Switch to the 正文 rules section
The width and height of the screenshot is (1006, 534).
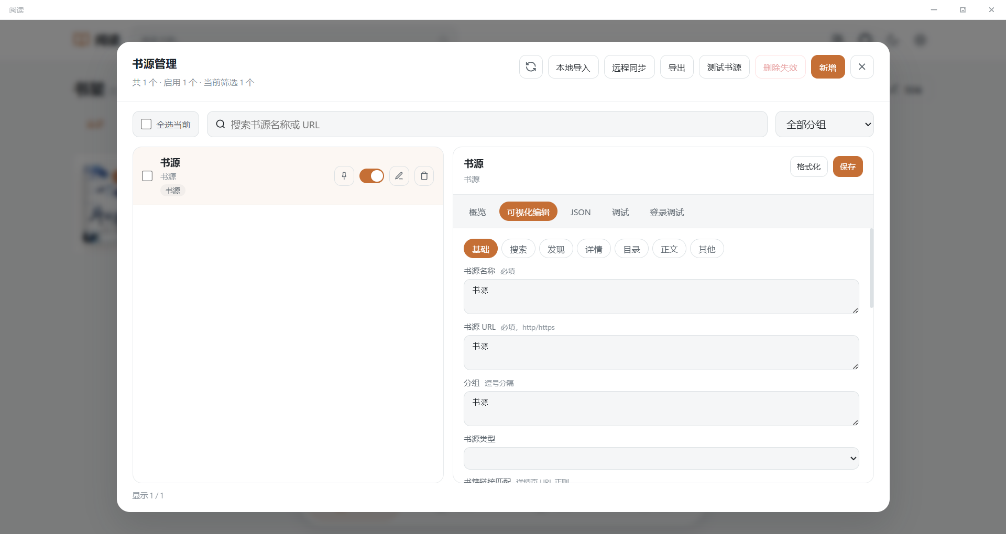coord(669,249)
